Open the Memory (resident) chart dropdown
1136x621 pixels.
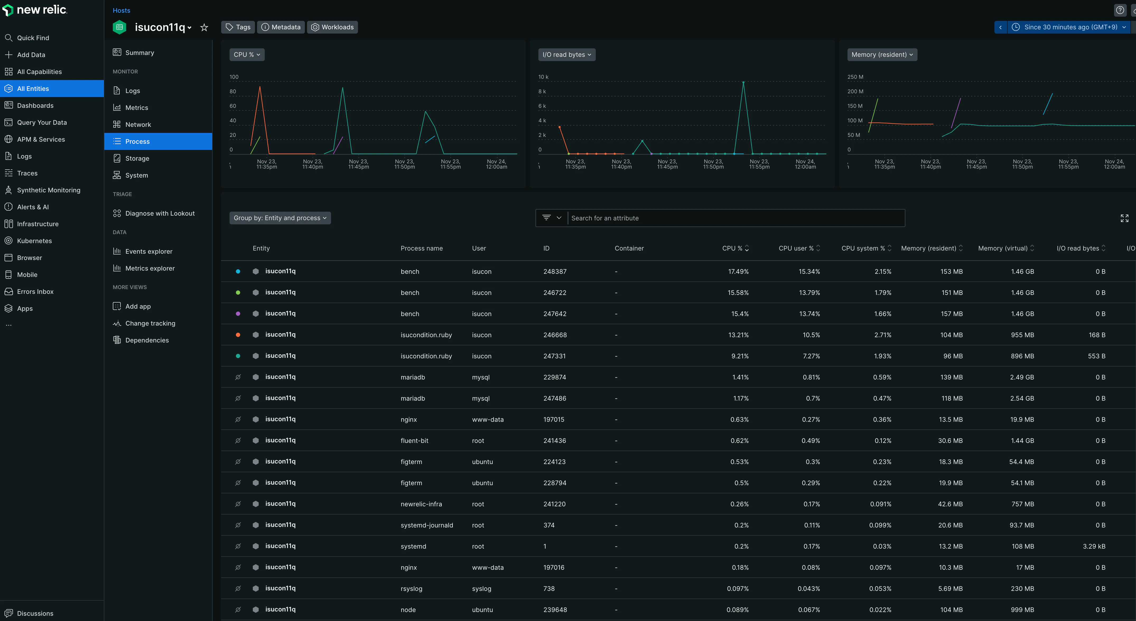click(882, 55)
